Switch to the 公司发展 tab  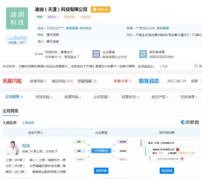tap(101, 97)
